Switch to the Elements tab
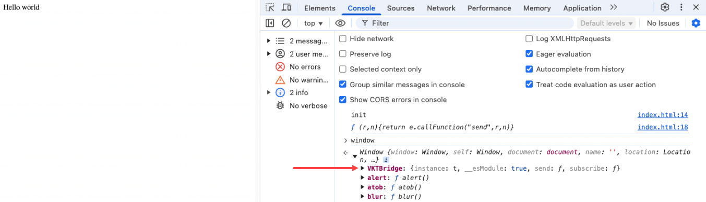 [320, 8]
